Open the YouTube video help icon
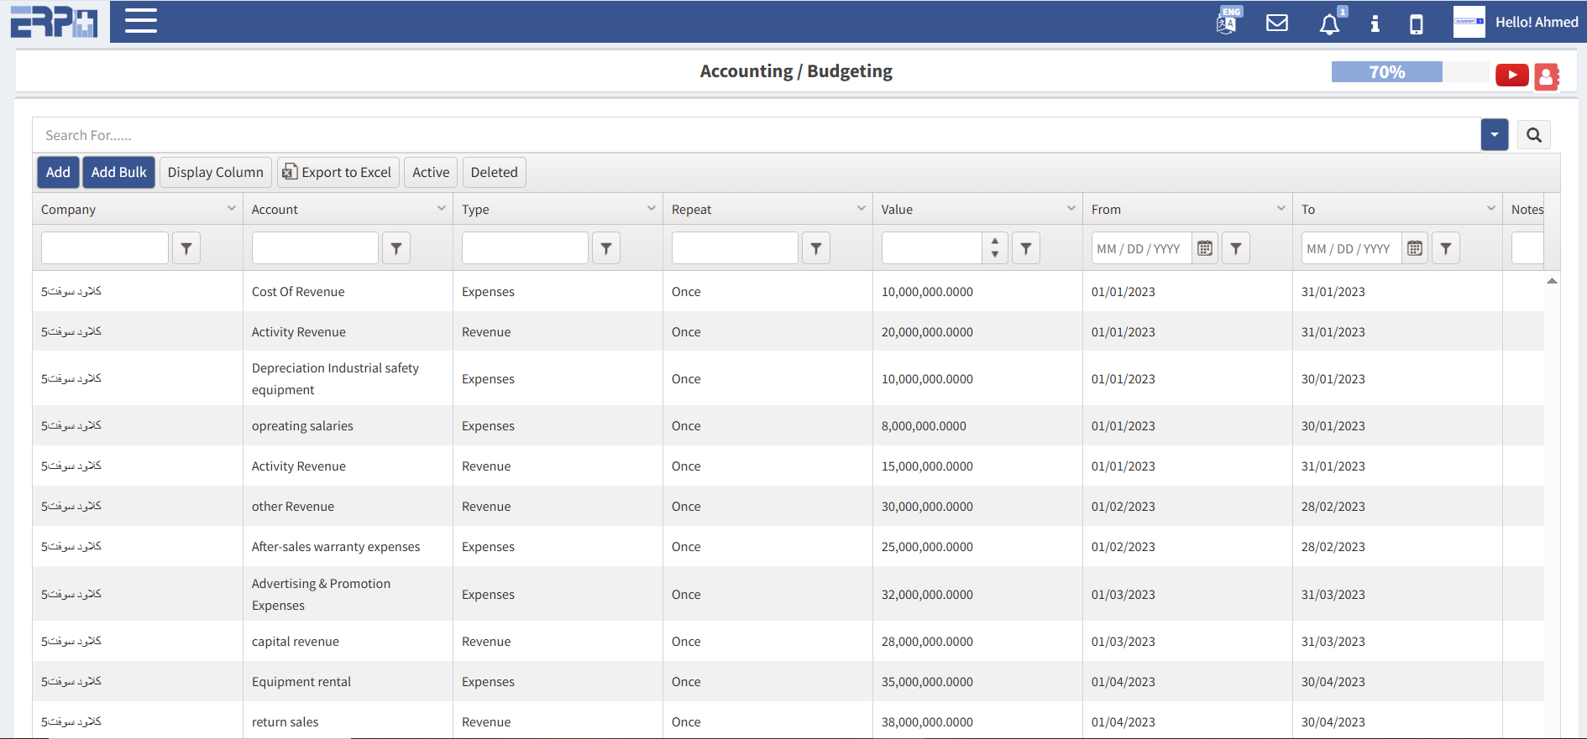This screenshot has height=739, width=1587. pos(1511,75)
